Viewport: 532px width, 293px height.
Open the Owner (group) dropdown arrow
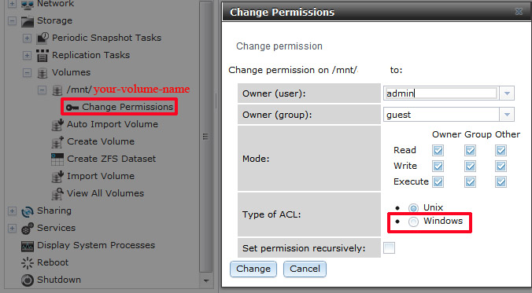507,115
